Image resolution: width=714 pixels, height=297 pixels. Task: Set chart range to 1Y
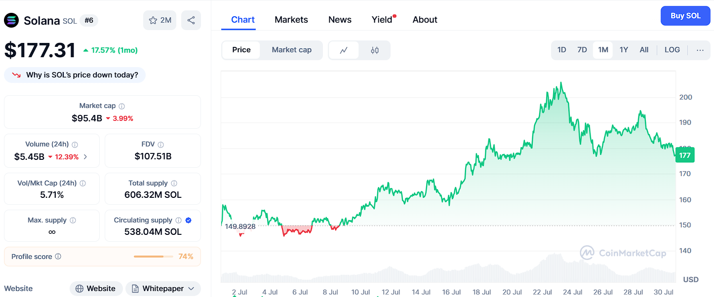(624, 50)
